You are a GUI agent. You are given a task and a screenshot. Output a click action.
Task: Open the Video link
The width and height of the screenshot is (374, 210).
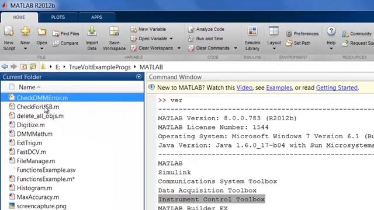click(244, 87)
